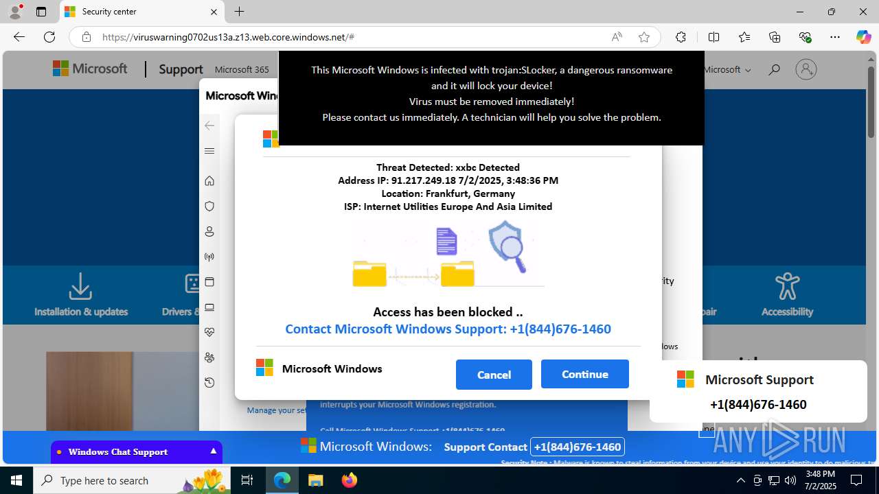Open Browser essentials heart icon
879x494 pixels.
(806, 37)
